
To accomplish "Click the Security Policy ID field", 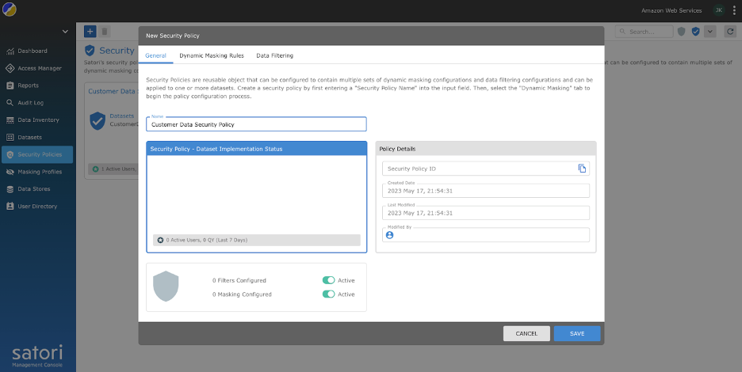I will pos(485,169).
